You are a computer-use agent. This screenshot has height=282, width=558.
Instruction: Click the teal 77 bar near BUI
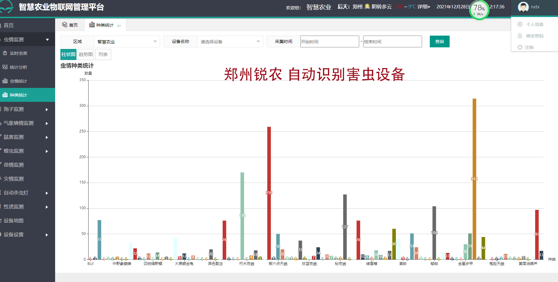(99, 240)
